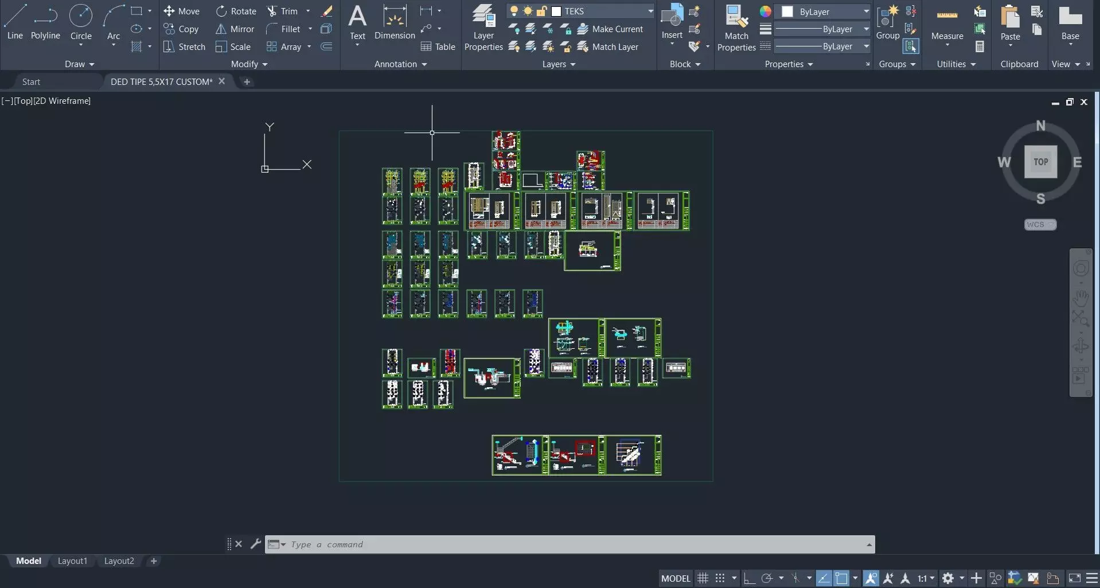Switch to the Start tab
1100x588 pixels.
pos(31,81)
